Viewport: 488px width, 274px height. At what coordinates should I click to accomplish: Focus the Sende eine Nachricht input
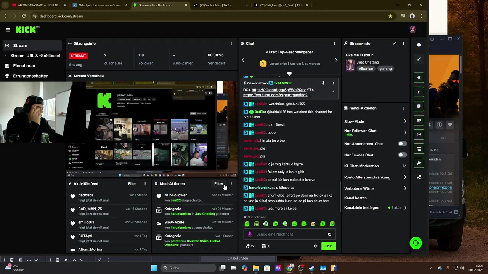pyautogui.click(x=290, y=234)
